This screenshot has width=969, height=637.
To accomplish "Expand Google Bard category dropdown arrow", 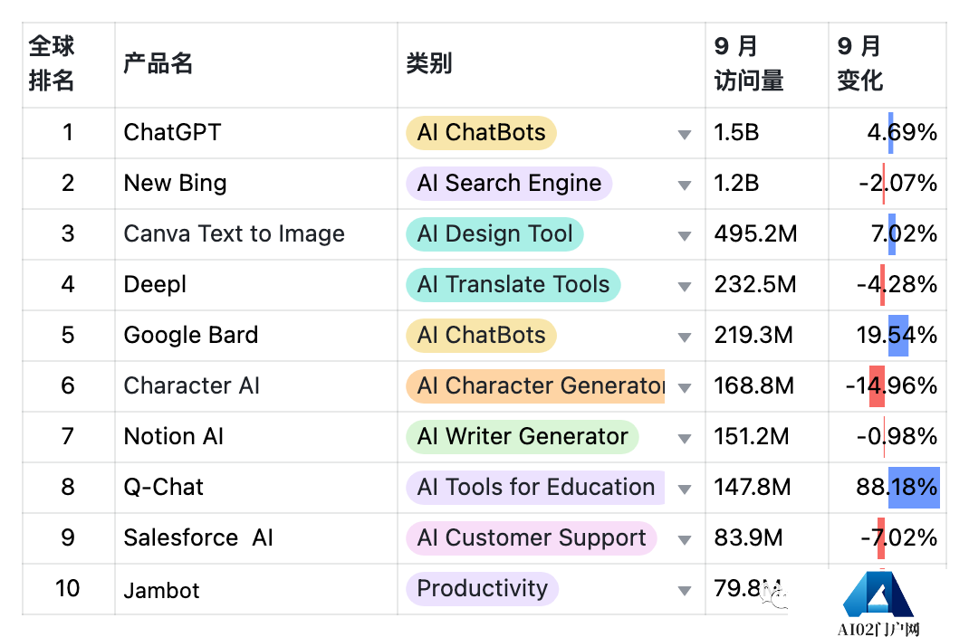I will [x=684, y=338].
